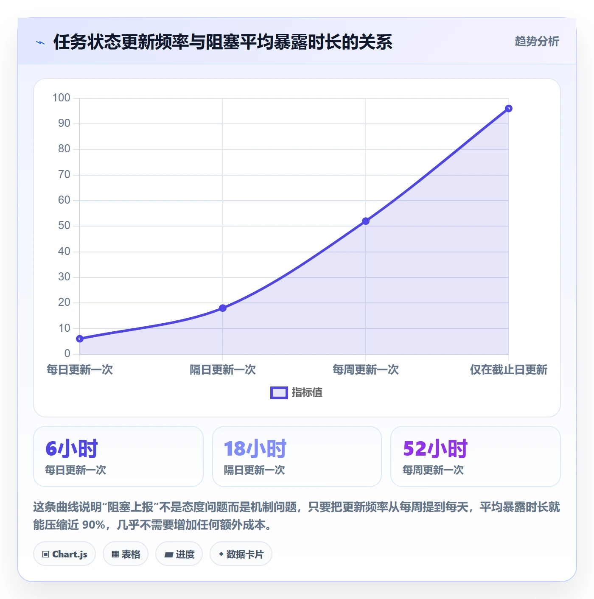594x599 pixels.
Task: Click the 6小时 data card
Action: 118,456
